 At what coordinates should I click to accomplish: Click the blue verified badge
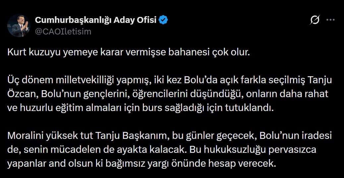click(163, 20)
